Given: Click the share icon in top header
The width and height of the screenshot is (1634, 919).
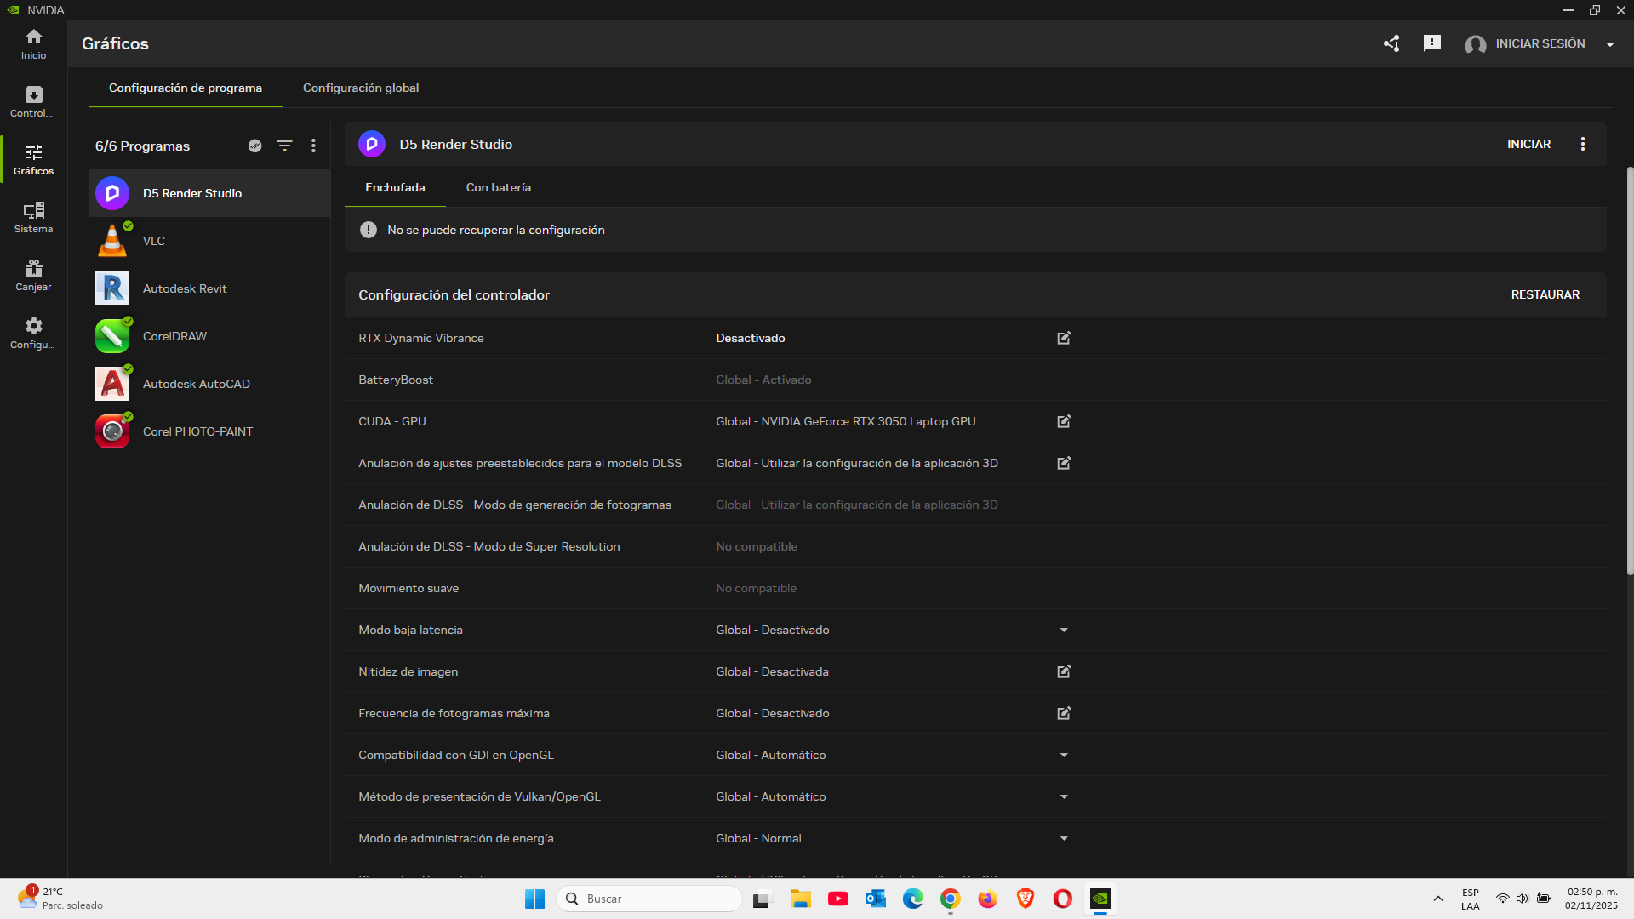Looking at the screenshot, I should click(x=1391, y=43).
